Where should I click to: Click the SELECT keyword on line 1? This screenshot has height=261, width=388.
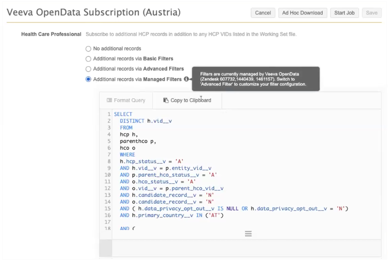[123, 114]
